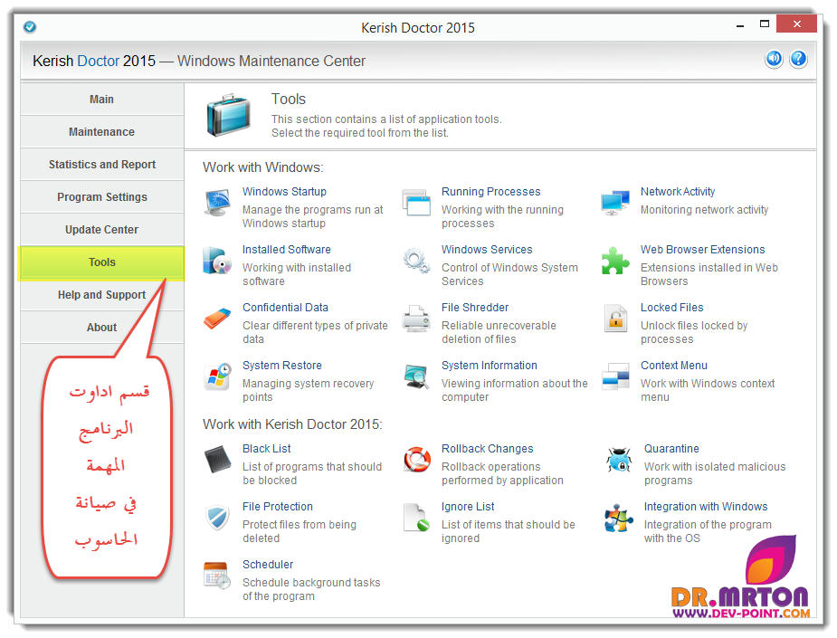837x638 pixels.
Task: Click the Web Browser Extensions puzzle icon
Action: 615,261
